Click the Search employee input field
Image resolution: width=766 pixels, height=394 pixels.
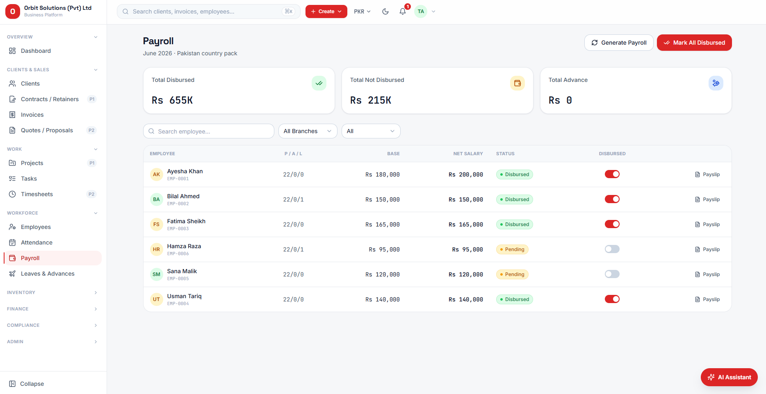209,131
